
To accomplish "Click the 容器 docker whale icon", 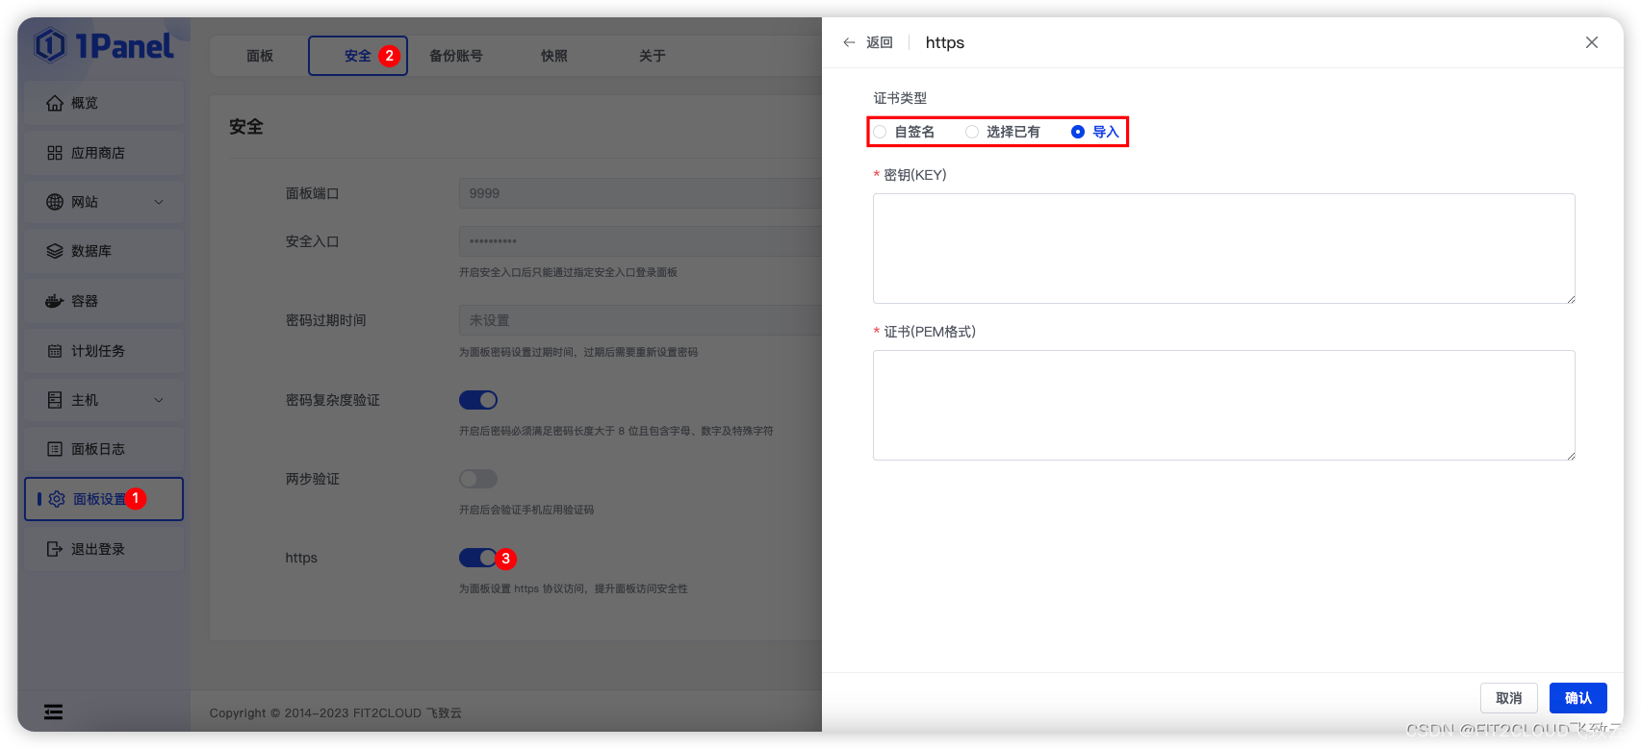I will 55,301.
